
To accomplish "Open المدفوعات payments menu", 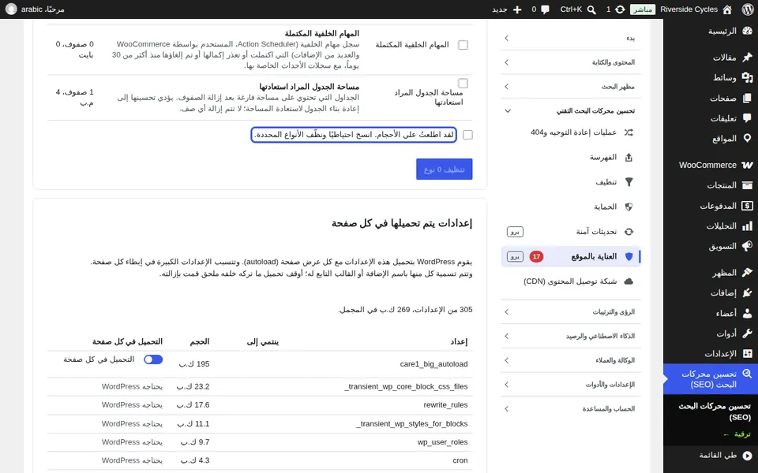I will coord(726,206).
